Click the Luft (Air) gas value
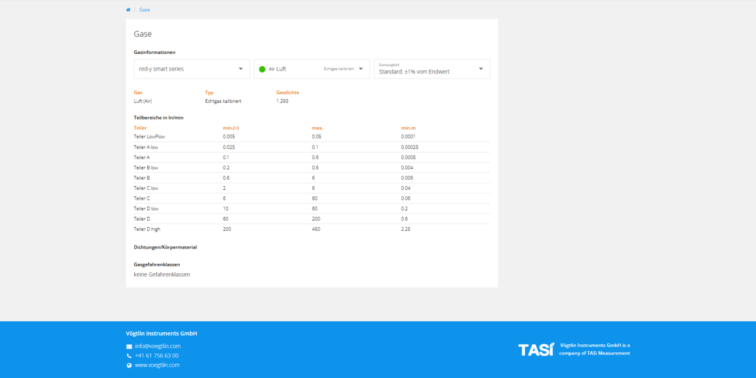The width and height of the screenshot is (756, 378). tap(143, 101)
